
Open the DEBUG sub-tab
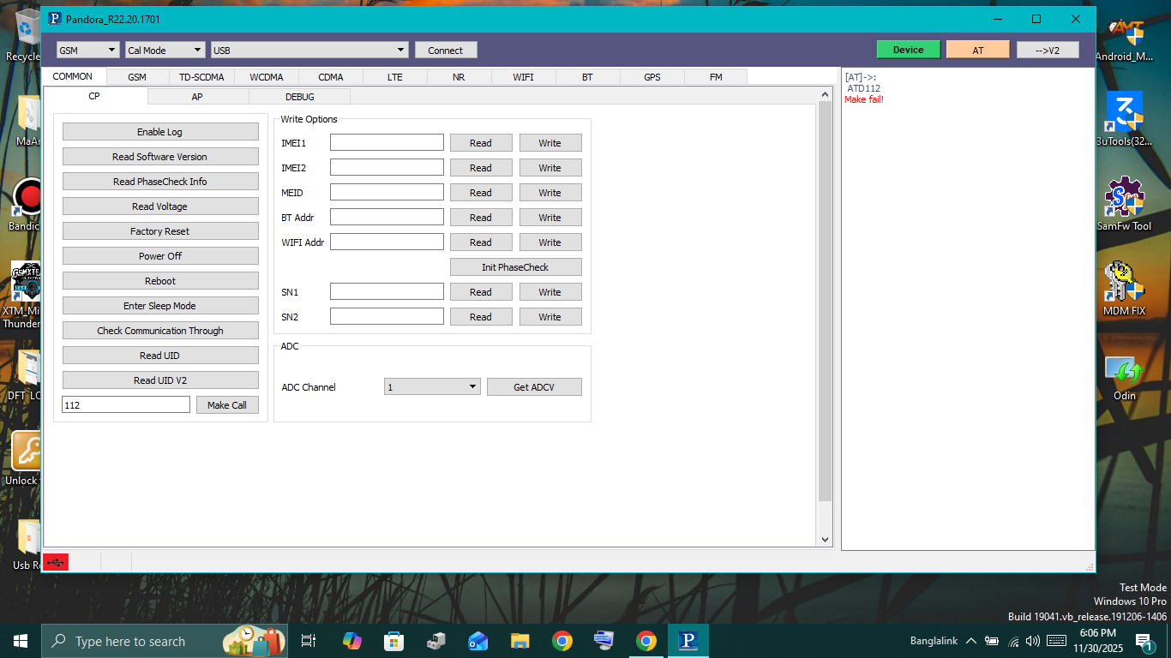coord(299,97)
